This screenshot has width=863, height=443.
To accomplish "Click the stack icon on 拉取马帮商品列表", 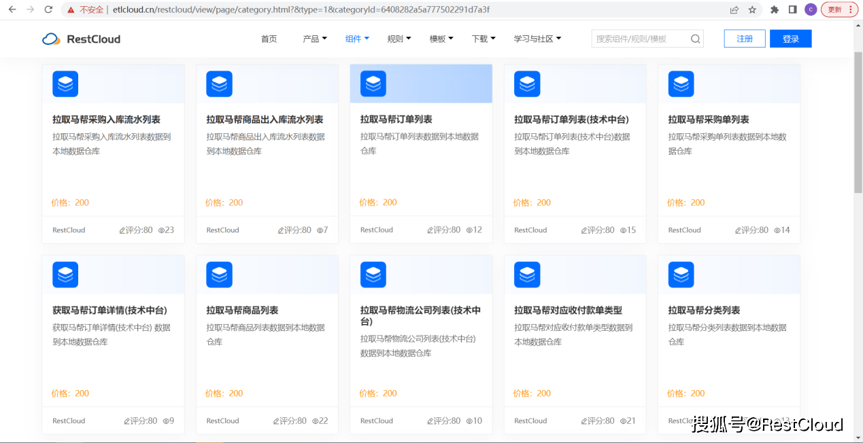I will (x=219, y=274).
